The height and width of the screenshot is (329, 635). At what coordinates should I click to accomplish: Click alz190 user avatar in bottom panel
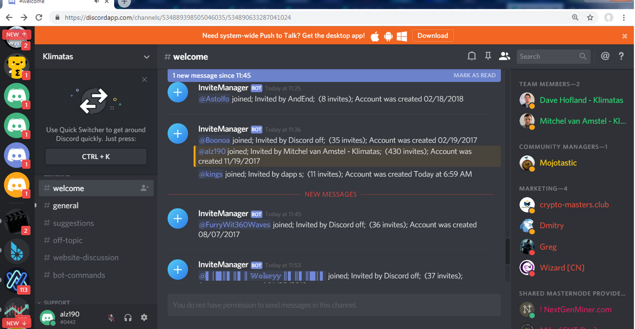pos(47,318)
